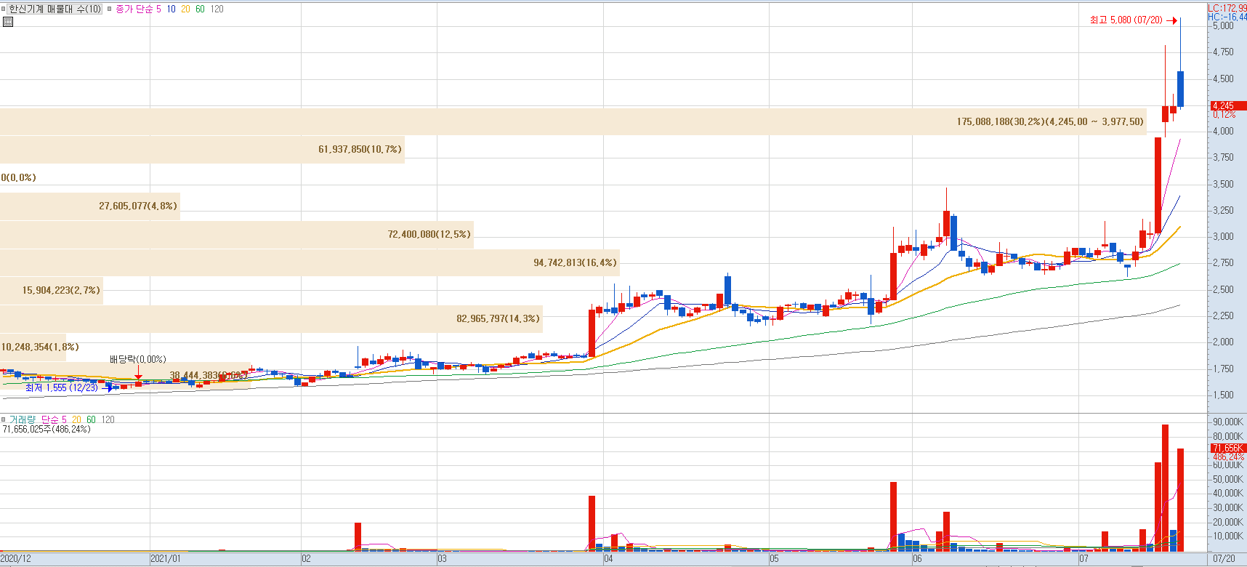Click the LC:172.99 readout
The image size is (1247, 567).
pyautogui.click(x=1227, y=8)
